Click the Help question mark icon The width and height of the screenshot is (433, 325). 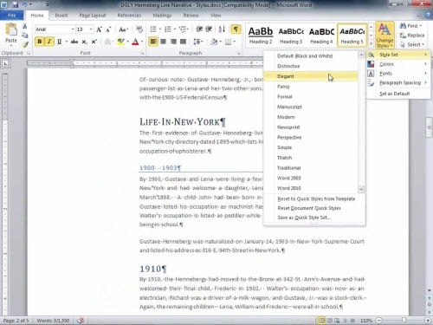tap(429, 15)
